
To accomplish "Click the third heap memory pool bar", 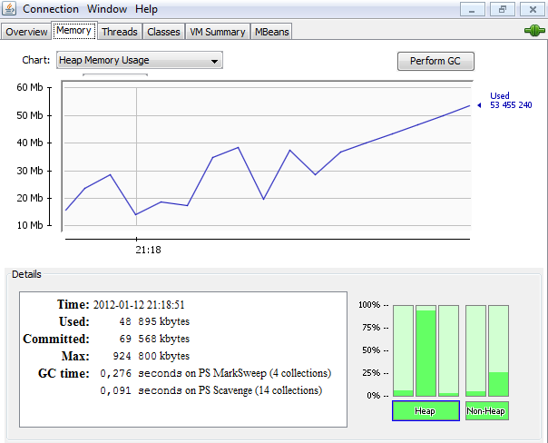I will click(448, 351).
